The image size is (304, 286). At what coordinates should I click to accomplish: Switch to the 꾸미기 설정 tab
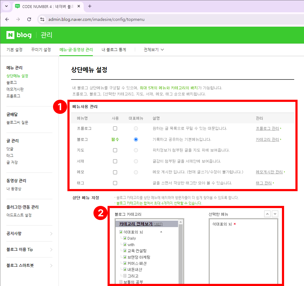point(41,49)
